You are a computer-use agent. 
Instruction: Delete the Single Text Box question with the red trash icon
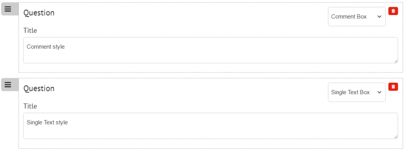coord(393,87)
